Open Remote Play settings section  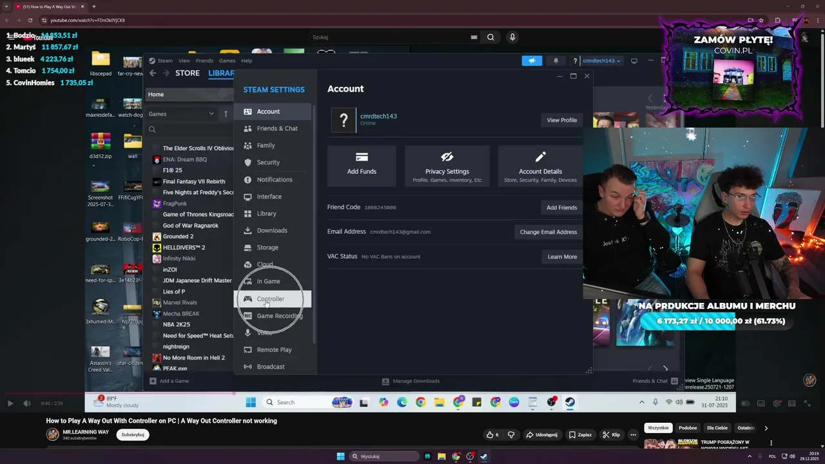273,350
